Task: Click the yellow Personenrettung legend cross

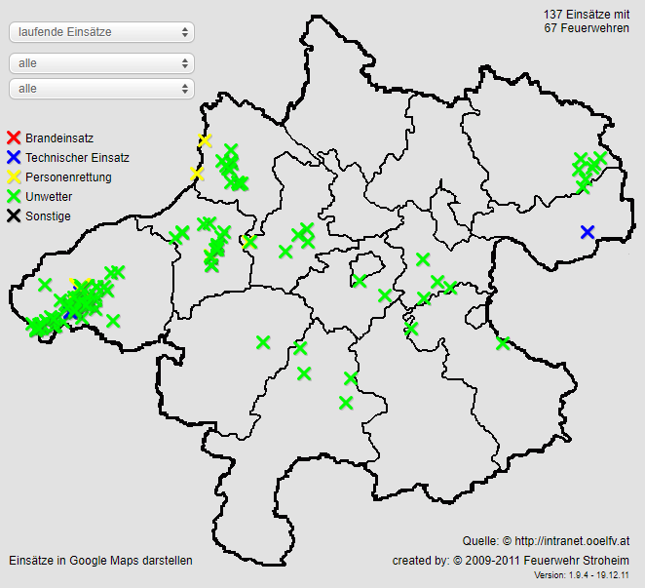Action: (14, 177)
